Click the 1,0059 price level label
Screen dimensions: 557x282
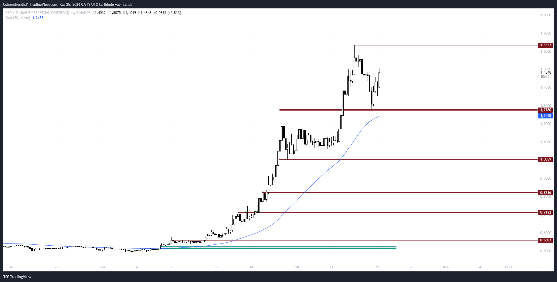[545, 159]
